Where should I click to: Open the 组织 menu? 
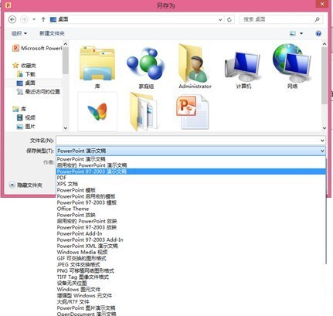pyautogui.click(x=19, y=33)
